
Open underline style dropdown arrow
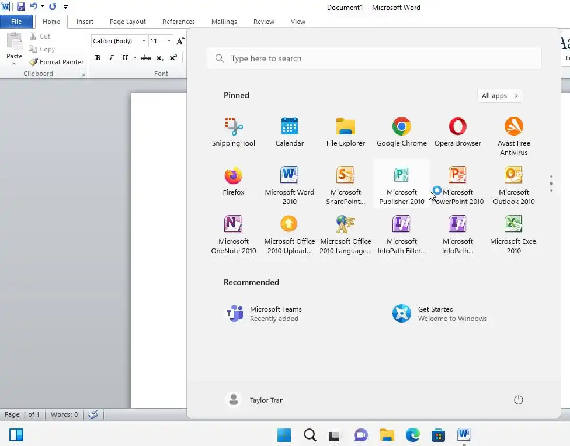pos(135,58)
